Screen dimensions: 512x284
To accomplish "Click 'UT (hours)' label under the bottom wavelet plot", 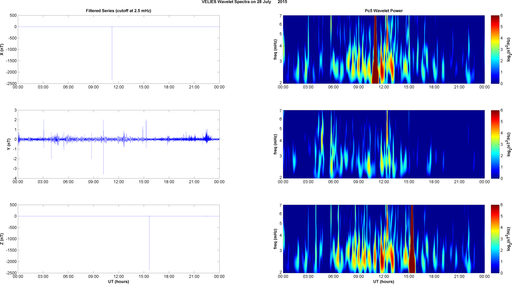I will [384, 282].
